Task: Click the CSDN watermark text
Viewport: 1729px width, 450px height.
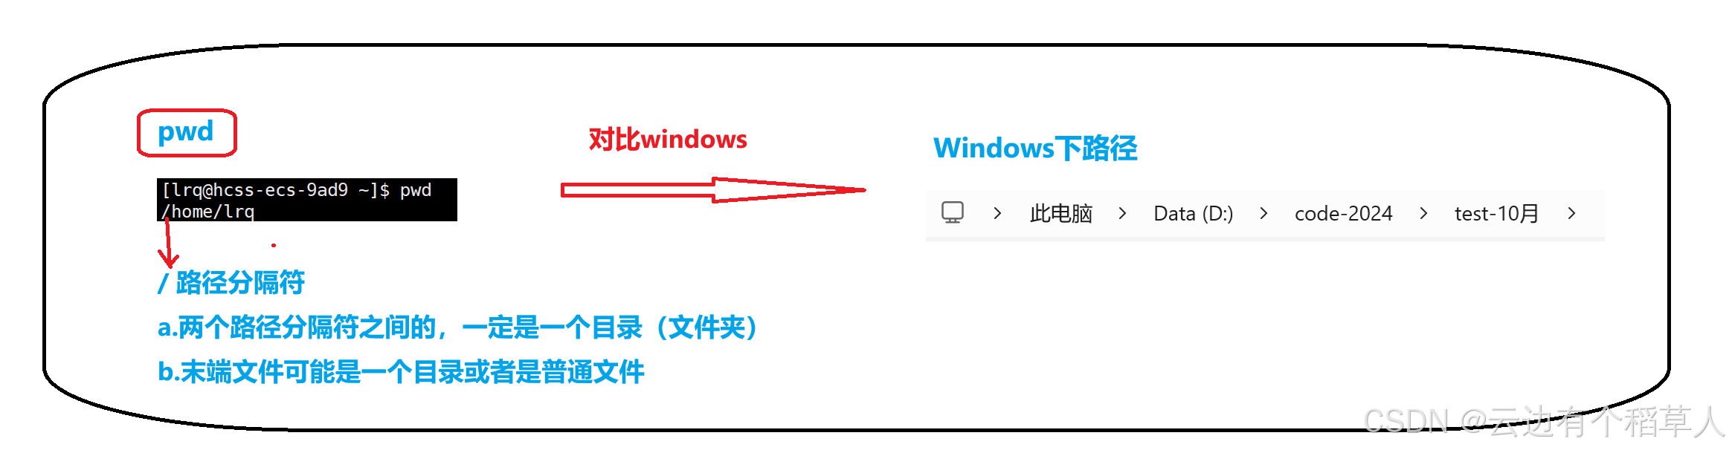Action: 1544,421
